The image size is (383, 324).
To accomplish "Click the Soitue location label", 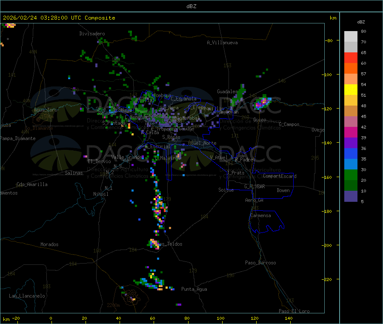I will (x=226, y=190).
